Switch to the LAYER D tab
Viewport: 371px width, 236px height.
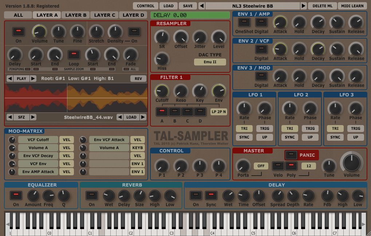pyautogui.click(x=133, y=15)
